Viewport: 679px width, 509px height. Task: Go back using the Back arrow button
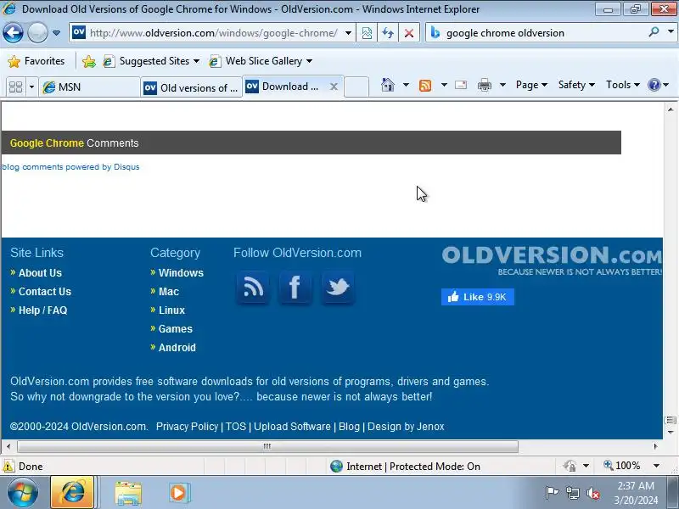pyautogui.click(x=13, y=32)
